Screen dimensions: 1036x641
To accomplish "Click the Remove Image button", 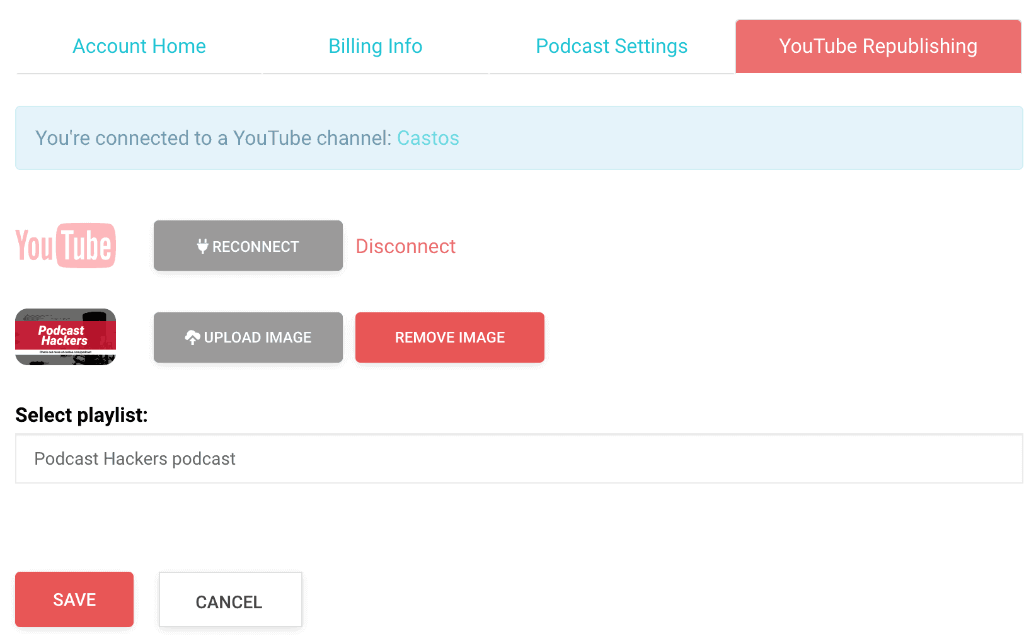I will point(450,338).
